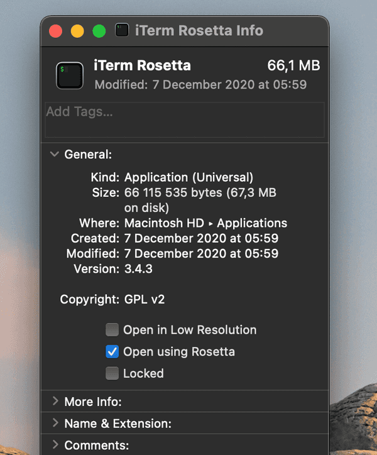Collapse the General section
The width and height of the screenshot is (377, 455).
pos(55,154)
